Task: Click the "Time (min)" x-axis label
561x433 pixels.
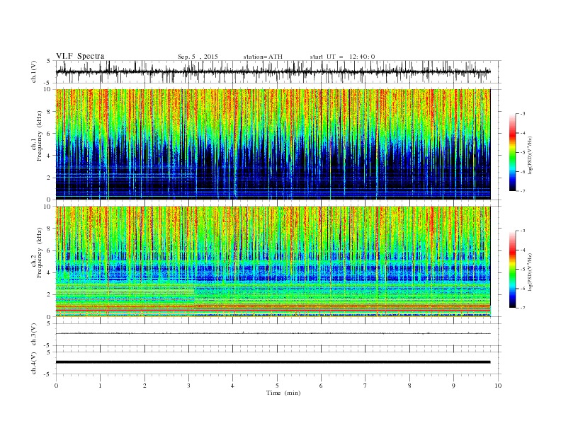Action: click(283, 393)
